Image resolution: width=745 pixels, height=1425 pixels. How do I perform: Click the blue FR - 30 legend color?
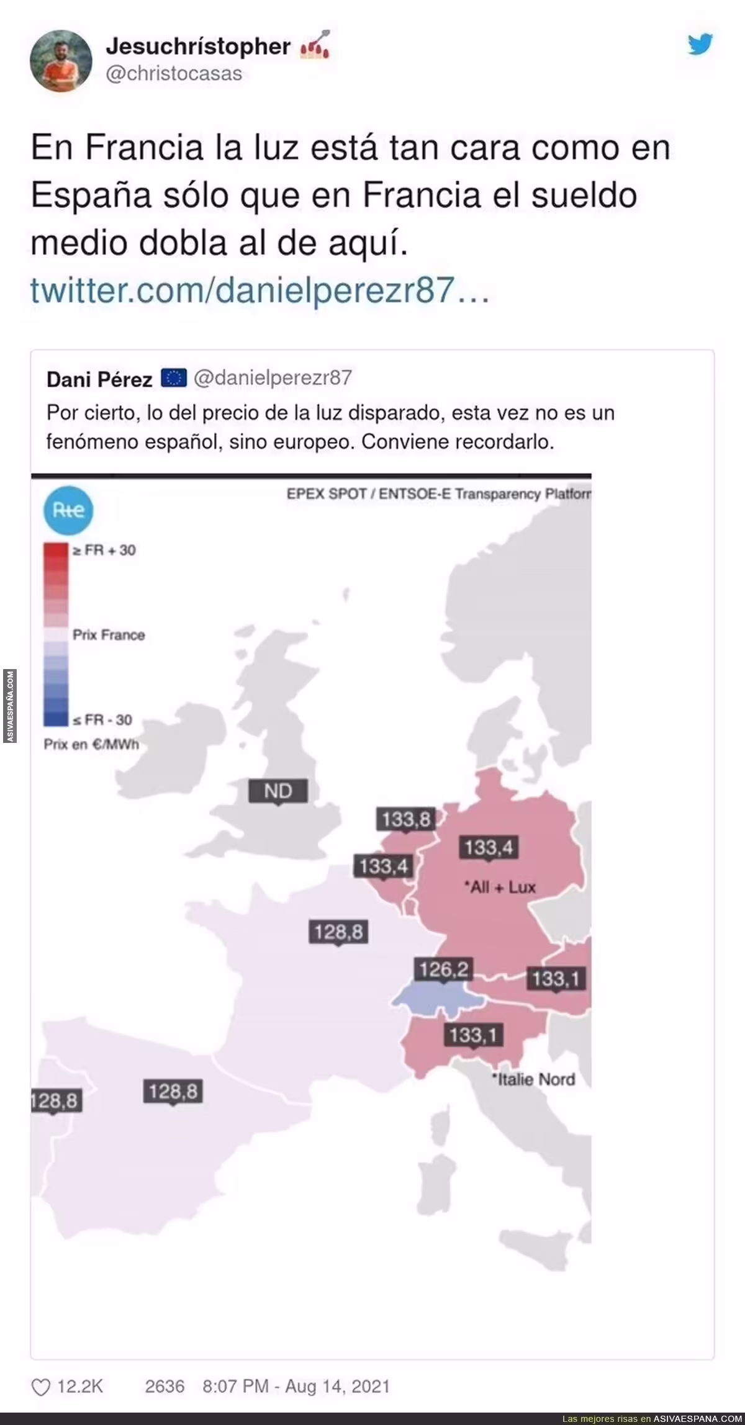coord(55,719)
